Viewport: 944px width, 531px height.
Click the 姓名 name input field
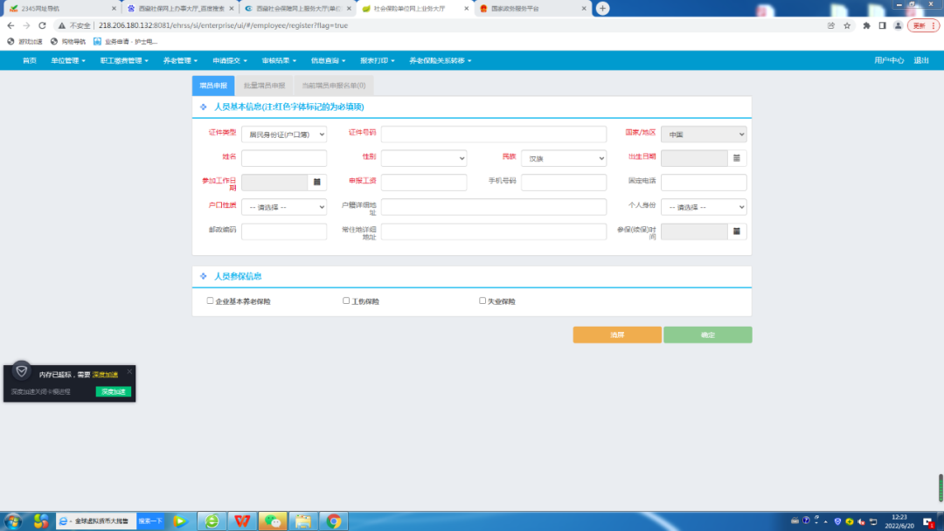pos(284,158)
